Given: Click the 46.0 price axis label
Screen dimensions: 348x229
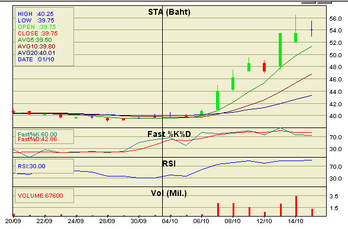Looking at the screenshot, I should coord(336,80).
